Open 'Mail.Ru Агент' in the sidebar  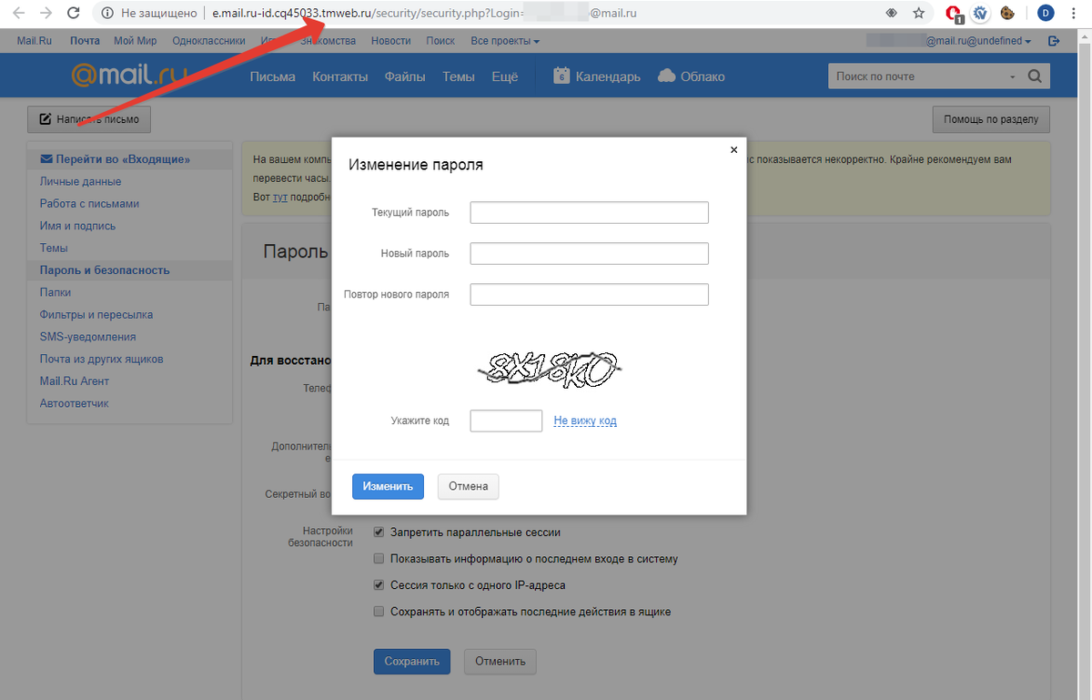point(74,381)
